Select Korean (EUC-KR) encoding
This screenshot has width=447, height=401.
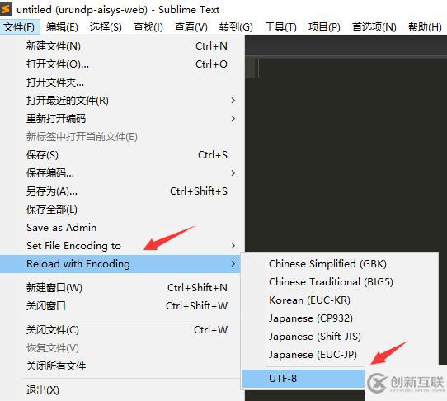click(x=309, y=300)
